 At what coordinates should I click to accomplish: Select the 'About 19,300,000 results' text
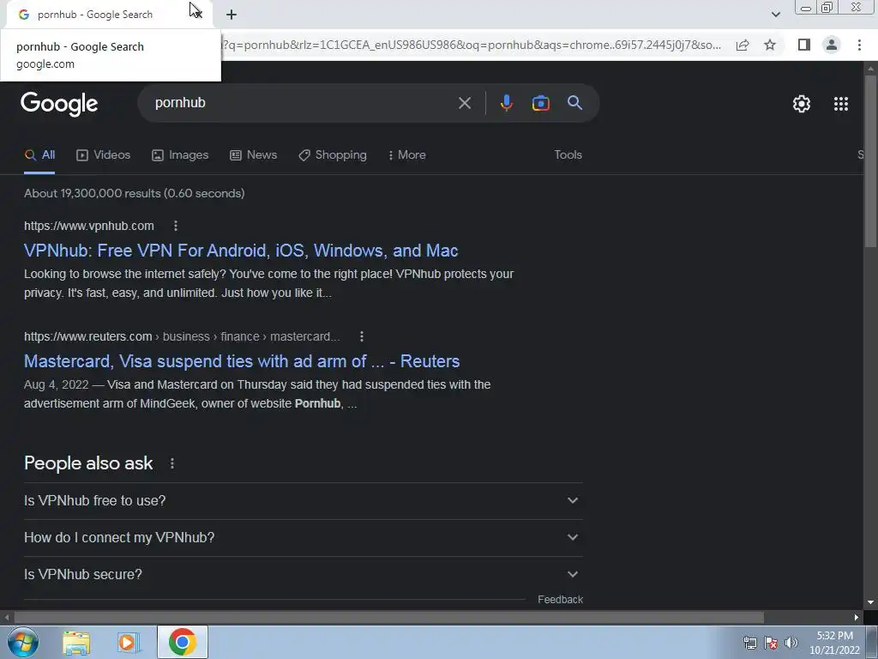click(x=135, y=193)
